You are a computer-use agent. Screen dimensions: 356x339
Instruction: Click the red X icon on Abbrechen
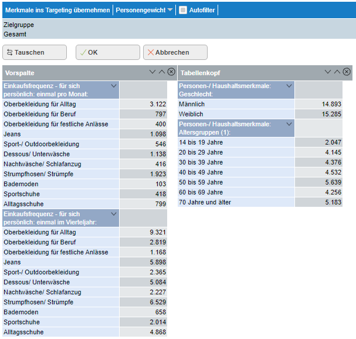coord(151,52)
